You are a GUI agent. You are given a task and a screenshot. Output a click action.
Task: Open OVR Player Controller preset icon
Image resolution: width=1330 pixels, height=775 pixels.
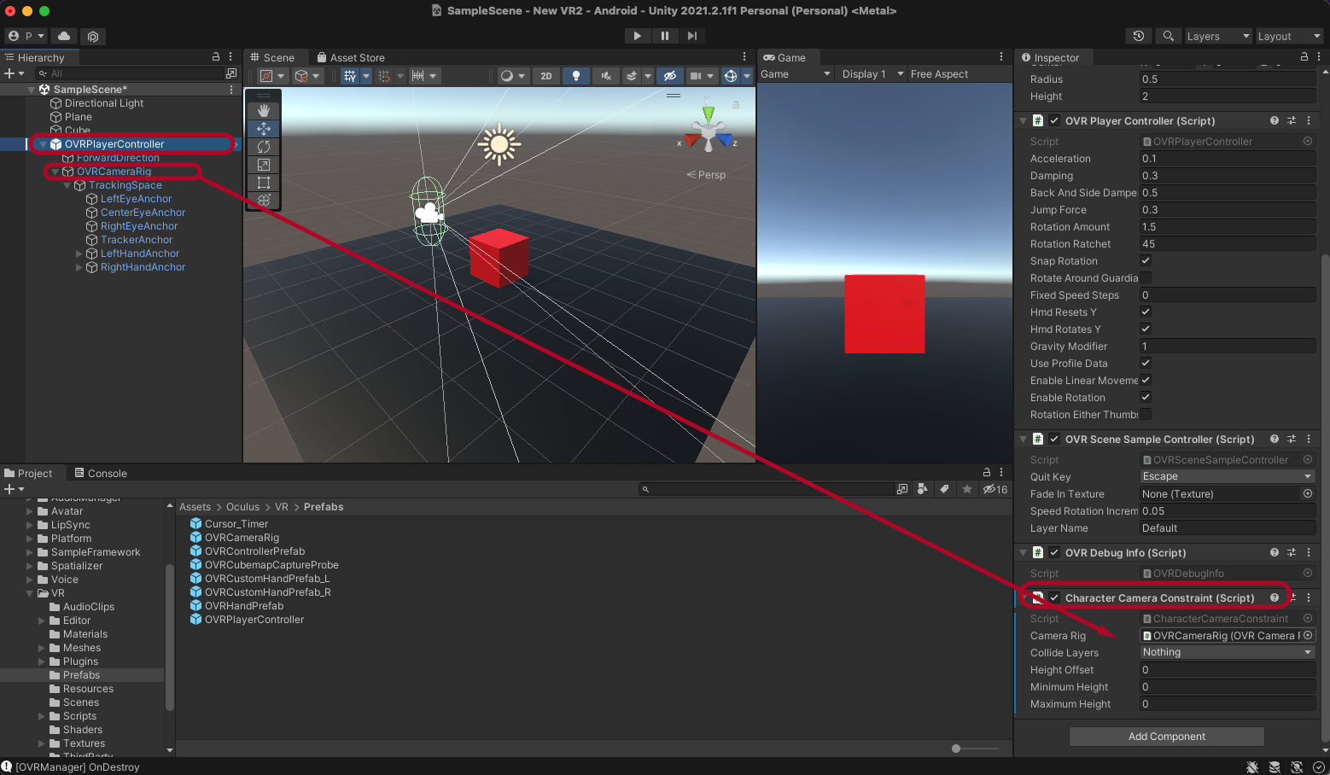[x=1292, y=120]
